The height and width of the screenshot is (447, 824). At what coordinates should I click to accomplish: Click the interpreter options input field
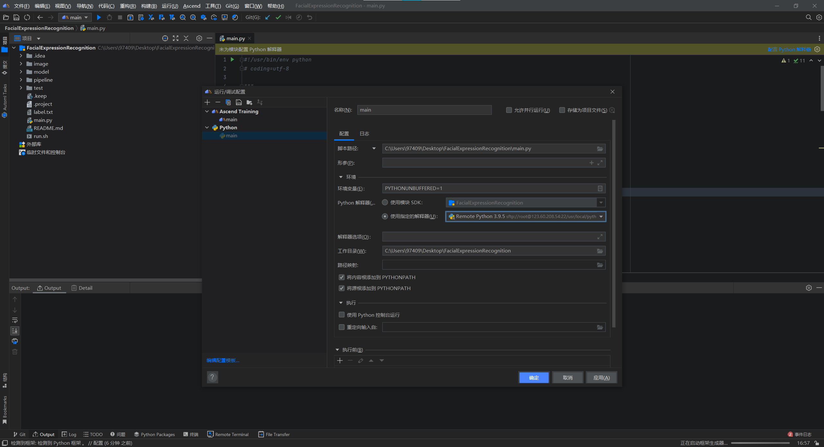coord(494,237)
